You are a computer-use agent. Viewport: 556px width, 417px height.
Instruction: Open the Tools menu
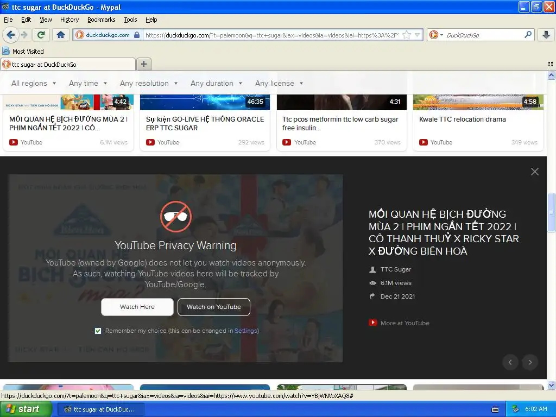click(x=130, y=20)
